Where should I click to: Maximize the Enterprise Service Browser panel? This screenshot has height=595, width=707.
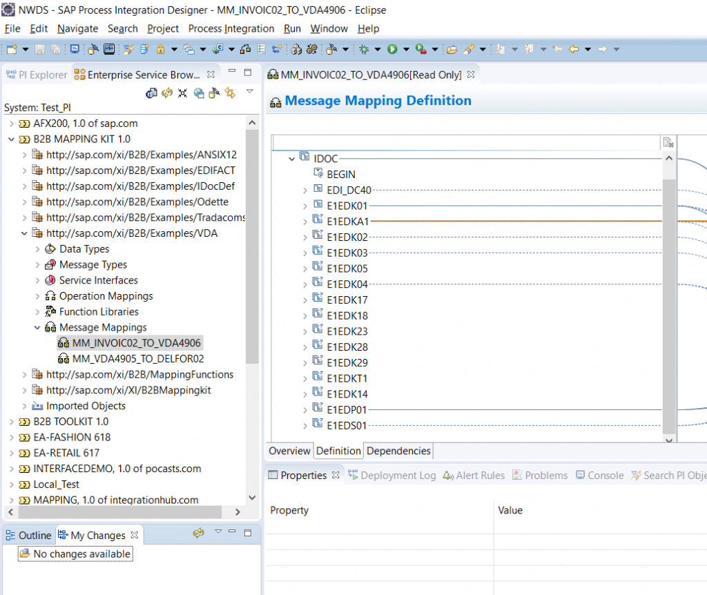pos(248,72)
